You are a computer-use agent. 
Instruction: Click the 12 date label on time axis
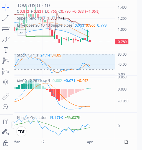pyautogui.click(x=43, y=142)
